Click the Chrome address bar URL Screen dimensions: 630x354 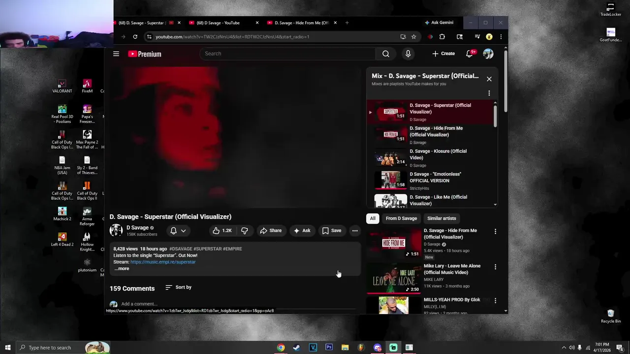pos(232,37)
